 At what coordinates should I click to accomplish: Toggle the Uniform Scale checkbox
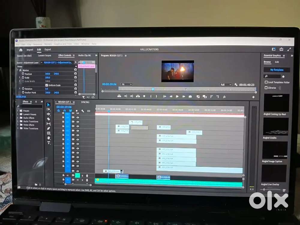(46, 85)
